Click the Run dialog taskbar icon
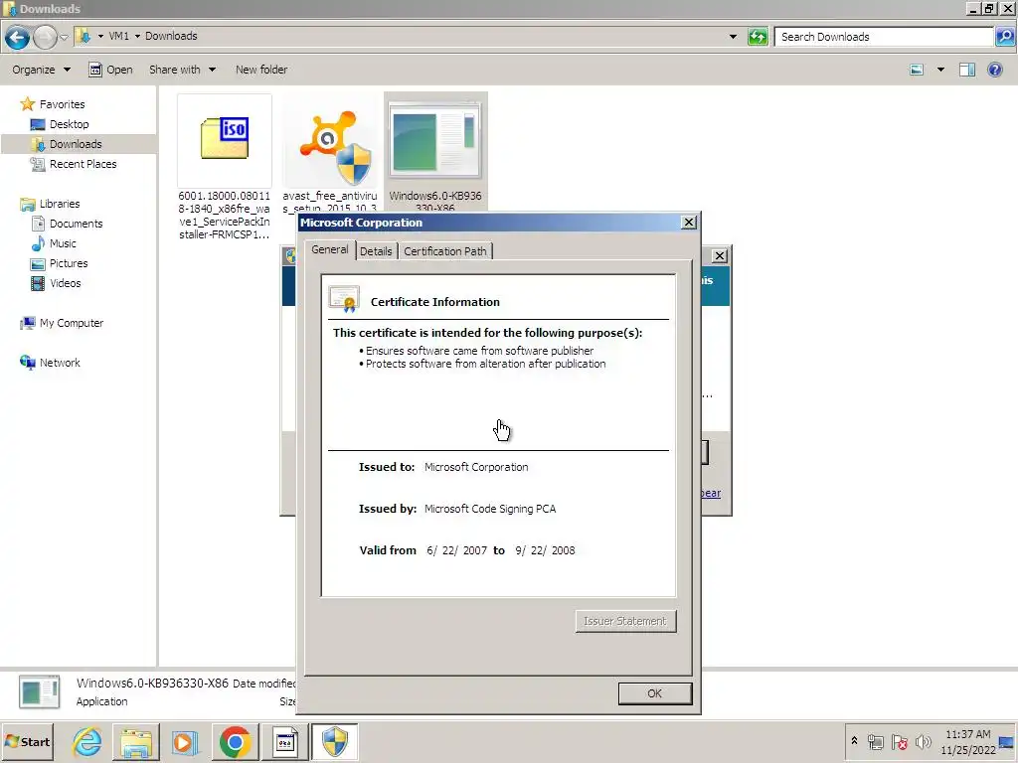The height and width of the screenshot is (763, 1018). click(284, 741)
